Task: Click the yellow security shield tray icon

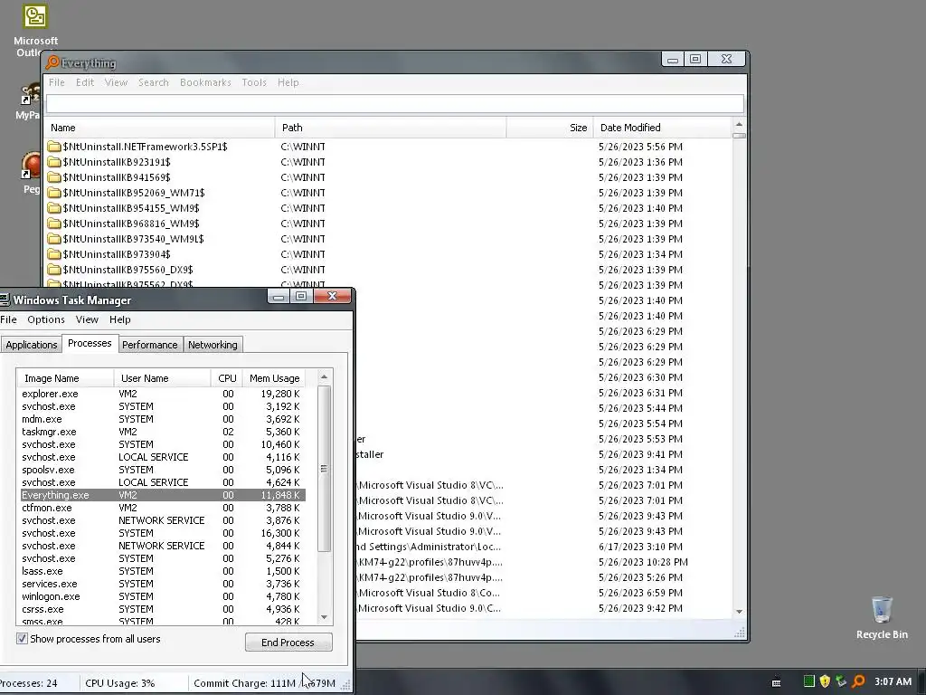Action: 825,681
